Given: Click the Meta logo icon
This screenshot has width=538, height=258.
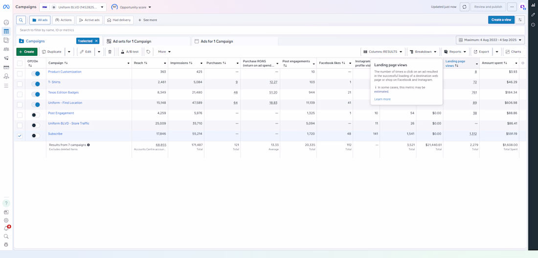Looking at the screenshot, I should [6, 7].
